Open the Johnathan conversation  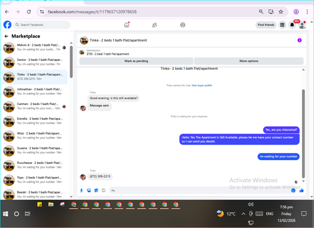35,92
